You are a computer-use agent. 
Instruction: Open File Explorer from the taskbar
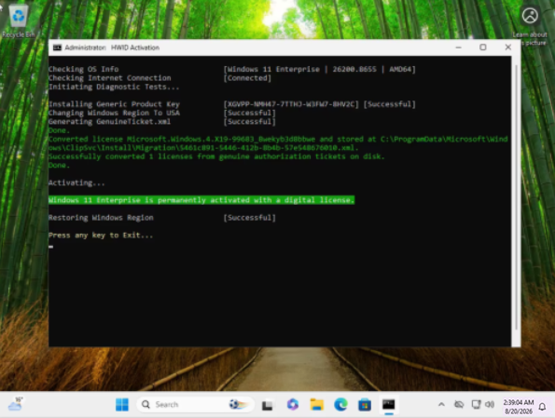point(317,405)
